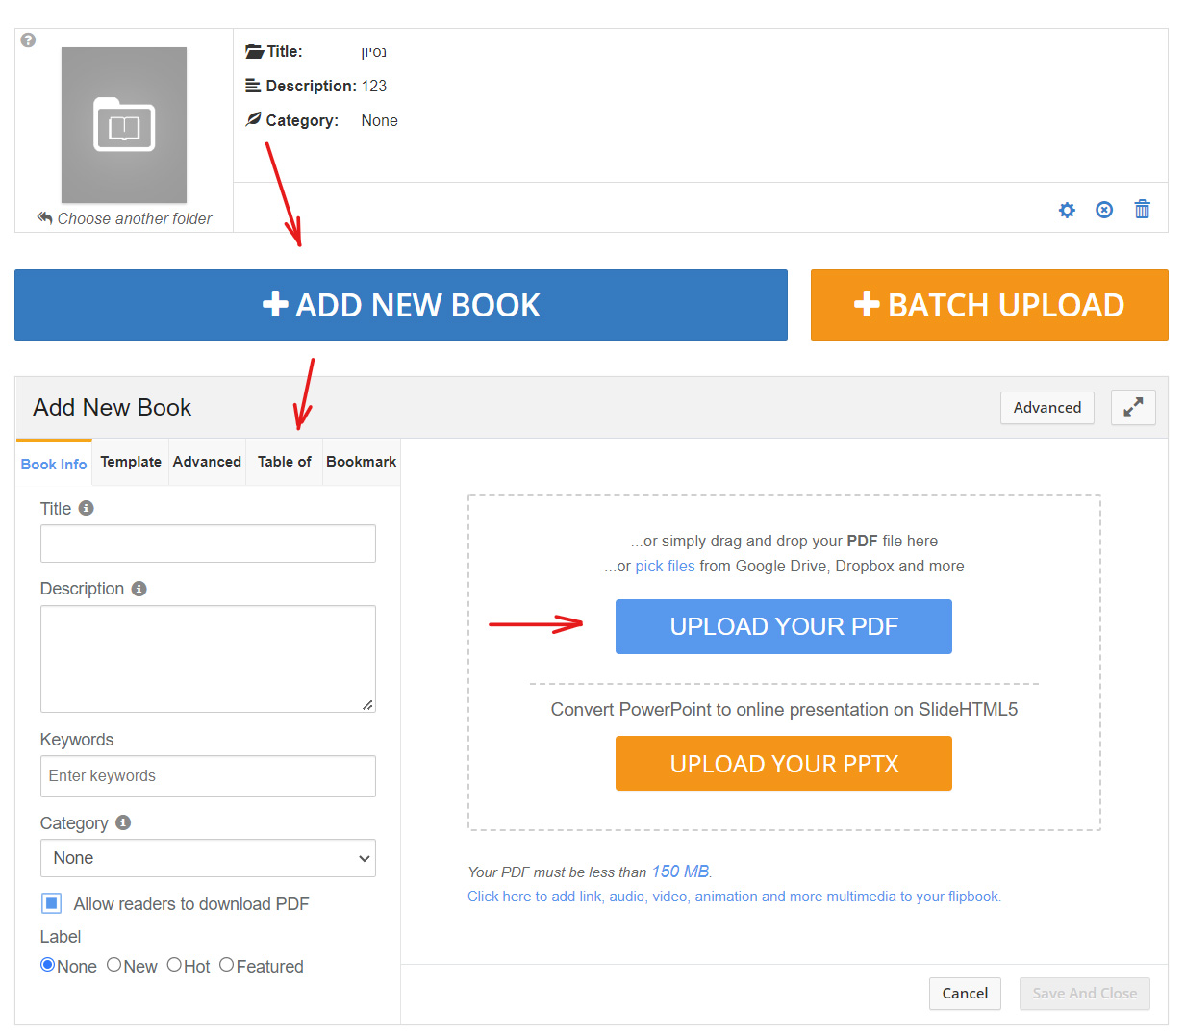The height and width of the screenshot is (1036, 1185).
Task: Click folder category value None
Action: 379,120
